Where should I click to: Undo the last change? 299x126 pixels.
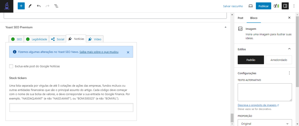39,6
